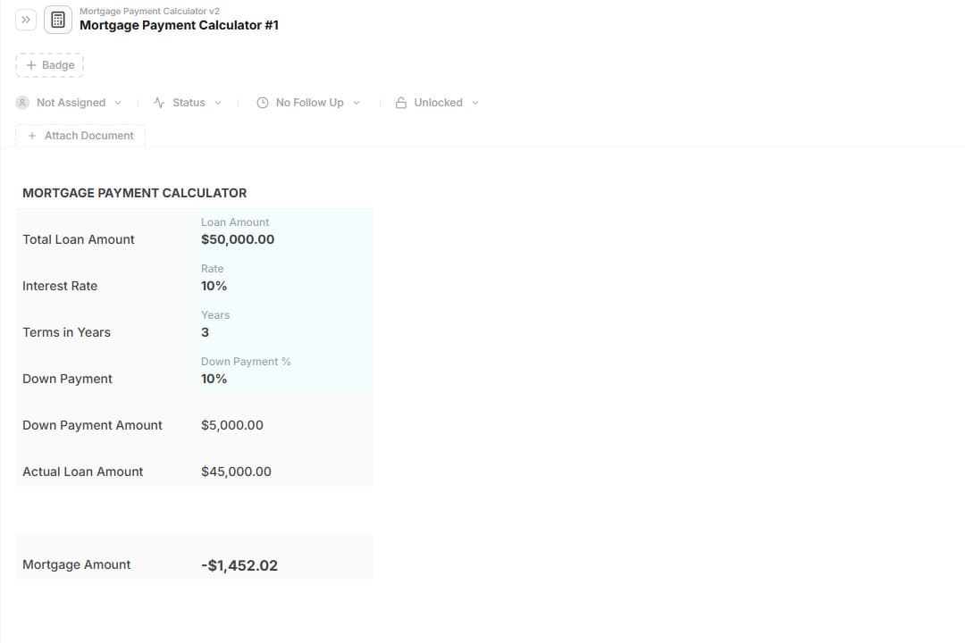Edit the interest Rate field value
This screenshot has width=965, height=643.
click(x=214, y=286)
